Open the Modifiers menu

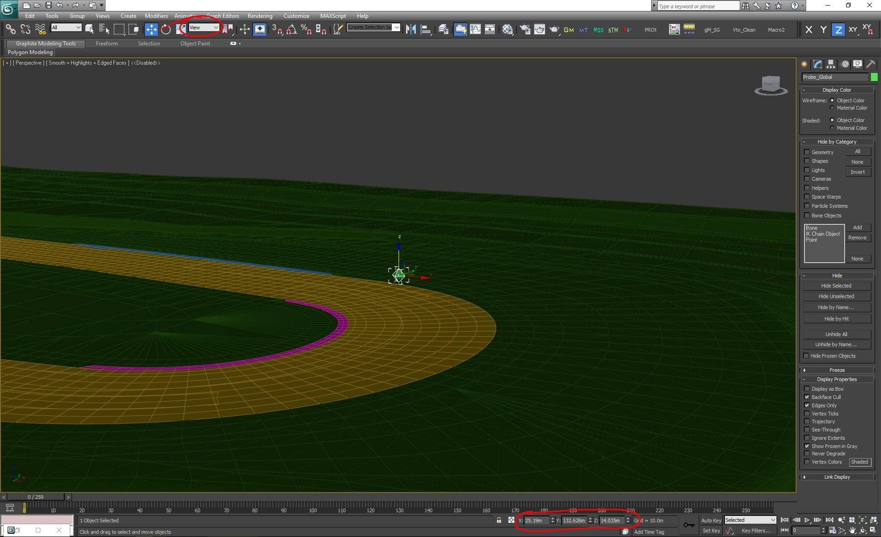(156, 16)
